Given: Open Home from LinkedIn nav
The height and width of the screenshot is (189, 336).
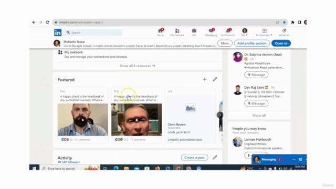Looking at the screenshot, I should click(x=160, y=33).
